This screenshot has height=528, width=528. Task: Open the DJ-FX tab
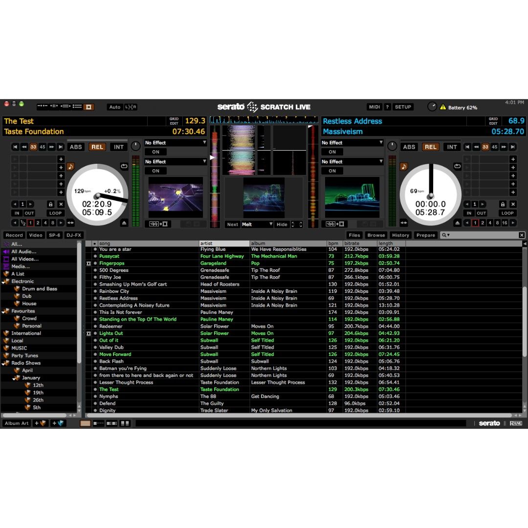pos(74,235)
